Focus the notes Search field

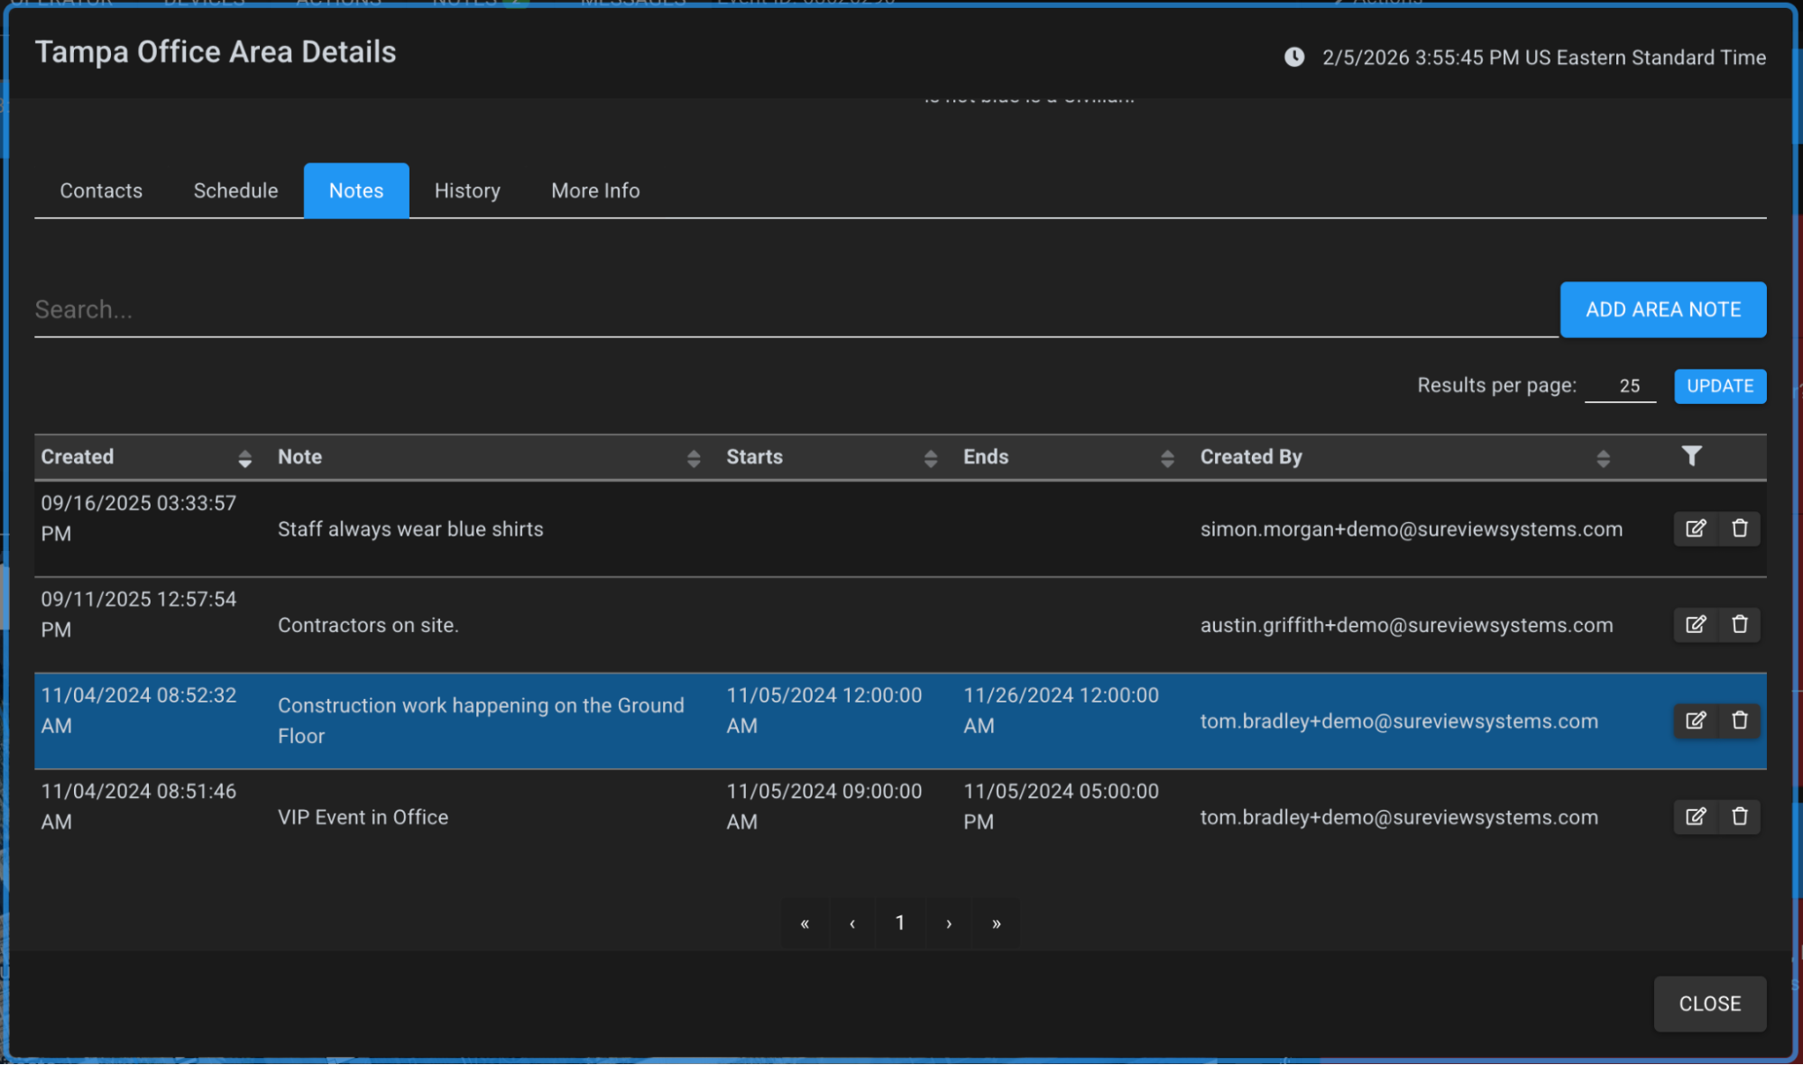click(x=794, y=310)
